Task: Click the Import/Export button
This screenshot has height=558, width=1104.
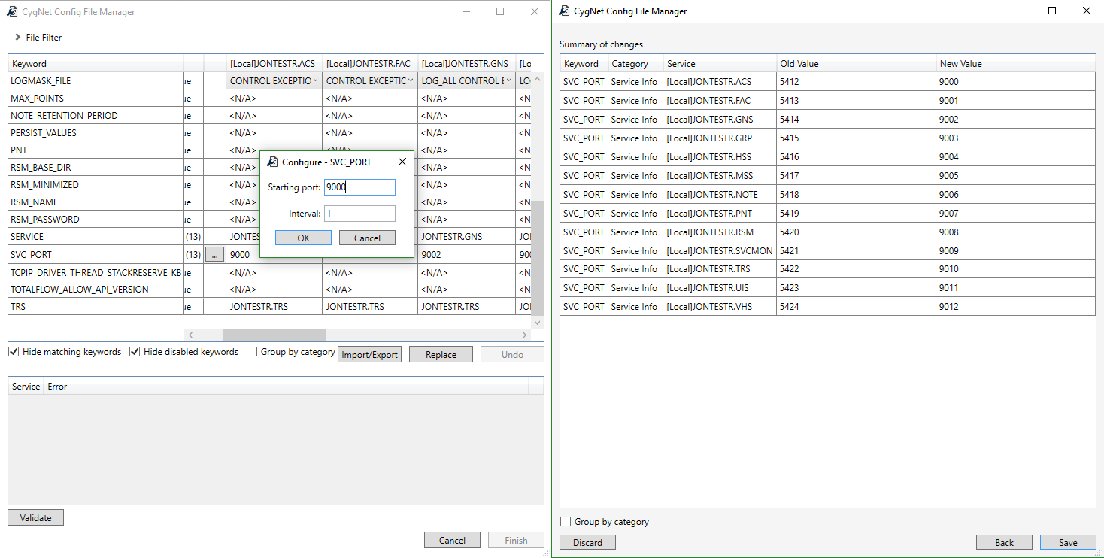Action: [x=369, y=354]
